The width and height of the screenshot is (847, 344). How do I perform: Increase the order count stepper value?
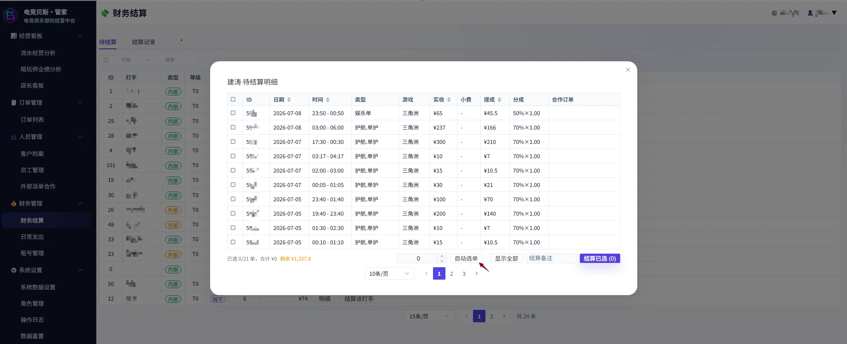tap(442, 256)
